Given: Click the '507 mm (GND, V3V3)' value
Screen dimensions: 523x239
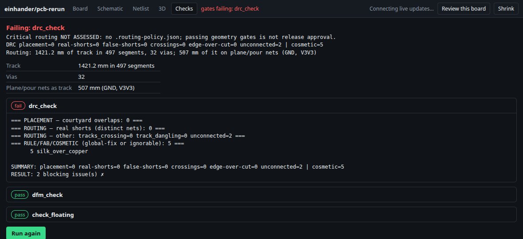Looking at the screenshot, I should [x=106, y=88].
